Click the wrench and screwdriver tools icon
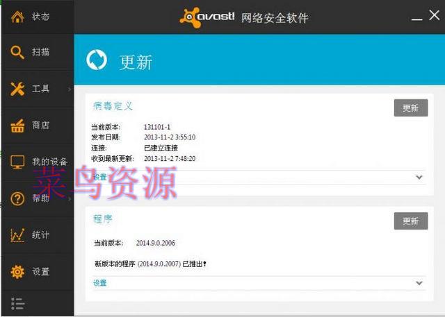The height and width of the screenshot is (317, 445). 17,89
